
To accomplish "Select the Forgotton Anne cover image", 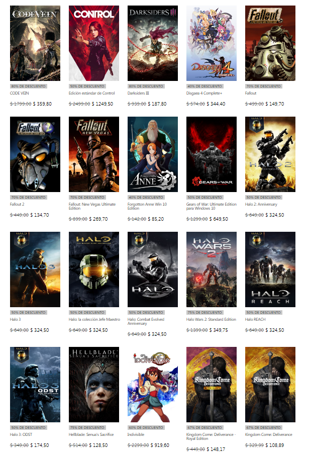I will pyautogui.click(x=153, y=154).
